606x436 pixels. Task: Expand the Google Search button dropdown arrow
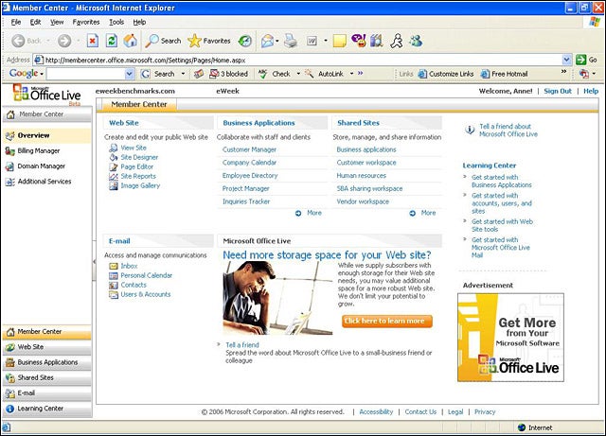(183, 74)
